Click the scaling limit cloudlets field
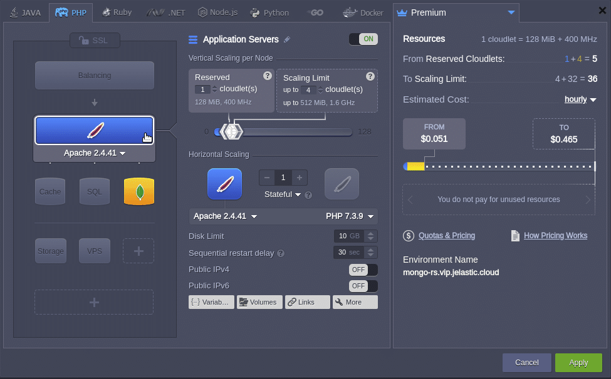The image size is (611, 379). pos(308,90)
